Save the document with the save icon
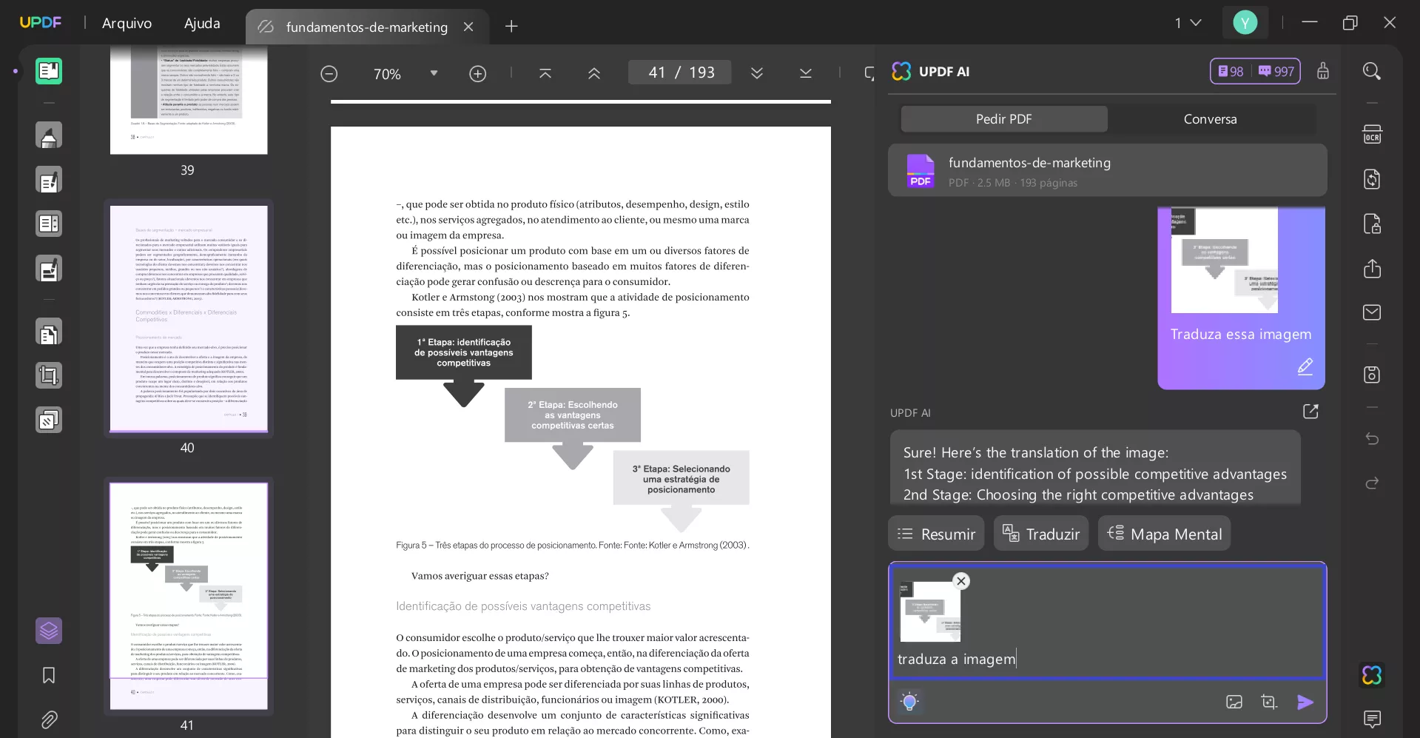This screenshot has height=738, width=1420. pyautogui.click(x=1372, y=375)
